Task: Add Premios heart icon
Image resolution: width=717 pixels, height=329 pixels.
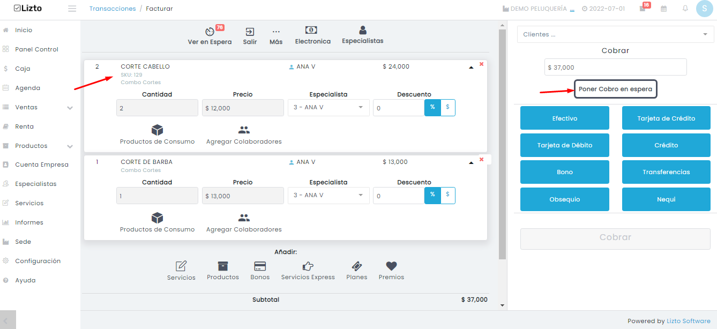Action: point(391,271)
